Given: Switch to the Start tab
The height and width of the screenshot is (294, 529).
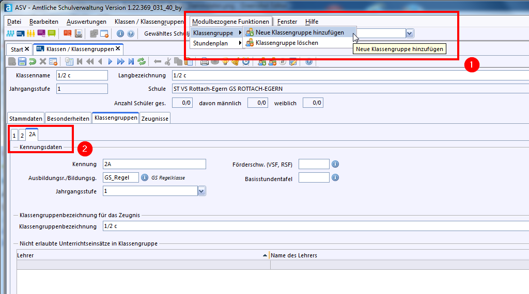Looking at the screenshot, I should 17,49.
